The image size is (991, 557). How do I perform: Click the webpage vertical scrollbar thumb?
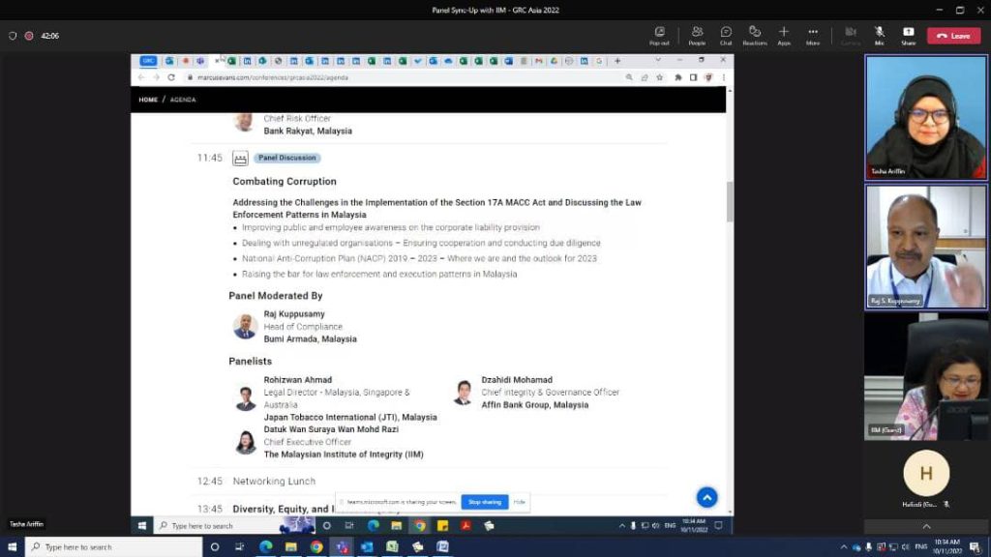[x=730, y=201]
